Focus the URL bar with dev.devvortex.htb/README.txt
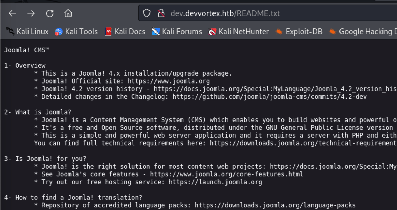The image size is (397, 210). 268,13
